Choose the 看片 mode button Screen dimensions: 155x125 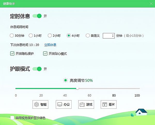109,104
